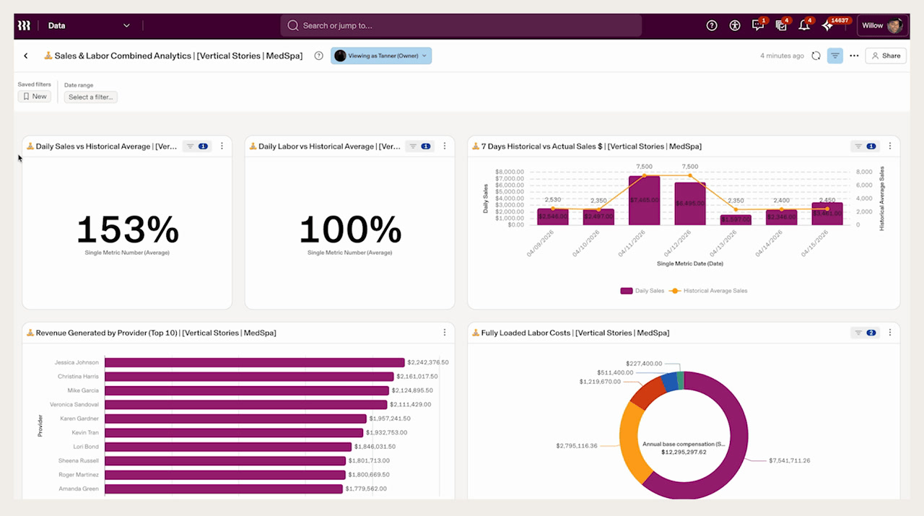This screenshot has height=516, width=924.
Task: Click the Kevin Tran provider label
Action: click(85, 432)
